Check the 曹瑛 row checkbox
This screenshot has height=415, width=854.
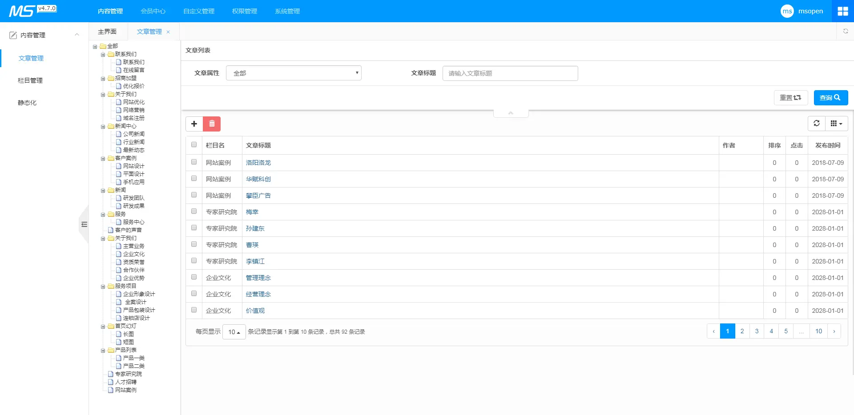pos(194,244)
